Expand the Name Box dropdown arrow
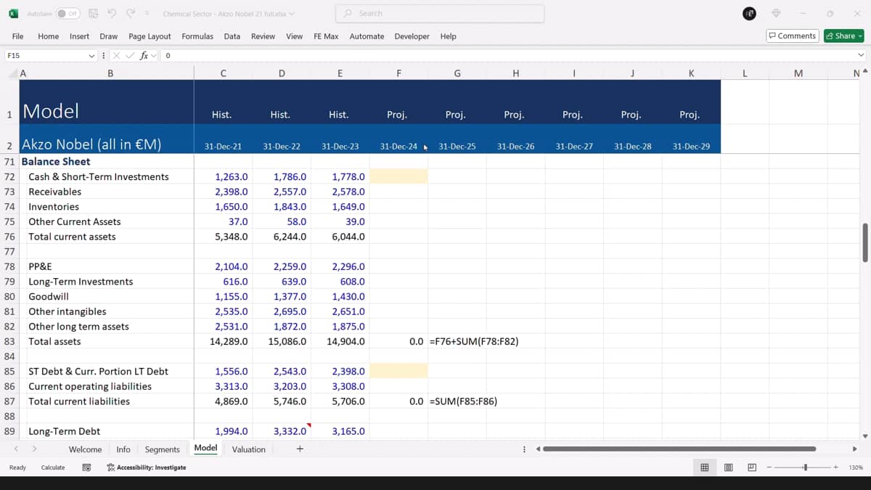This screenshot has height=490, width=871. [92, 55]
